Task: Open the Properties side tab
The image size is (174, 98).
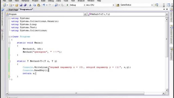Action: (x=171, y=54)
